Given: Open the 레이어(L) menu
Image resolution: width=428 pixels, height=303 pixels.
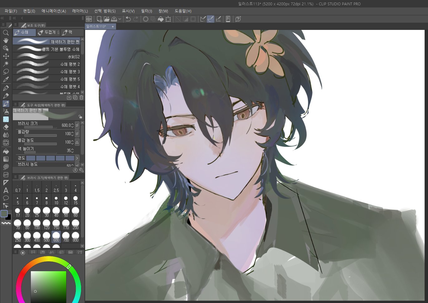Looking at the screenshot, I should click(x=80, y=11).
